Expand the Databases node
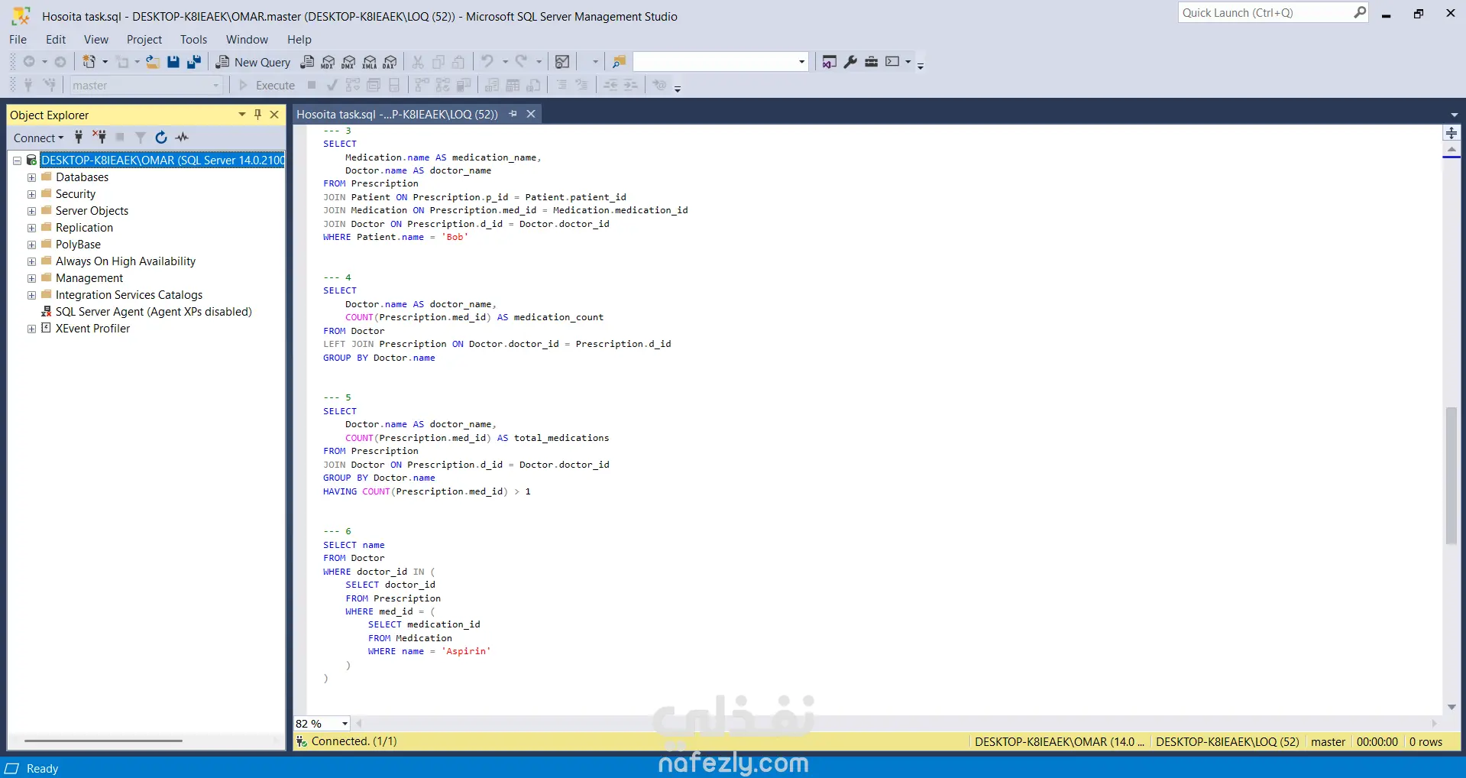 pos(31,177)
